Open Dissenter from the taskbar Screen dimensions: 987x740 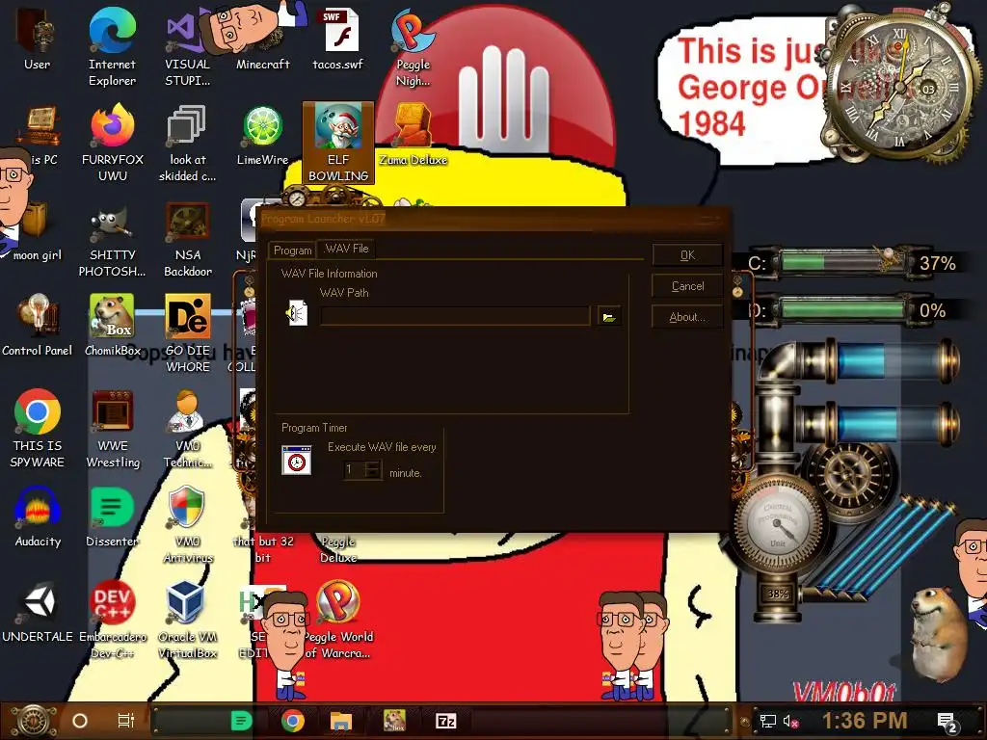241,721
